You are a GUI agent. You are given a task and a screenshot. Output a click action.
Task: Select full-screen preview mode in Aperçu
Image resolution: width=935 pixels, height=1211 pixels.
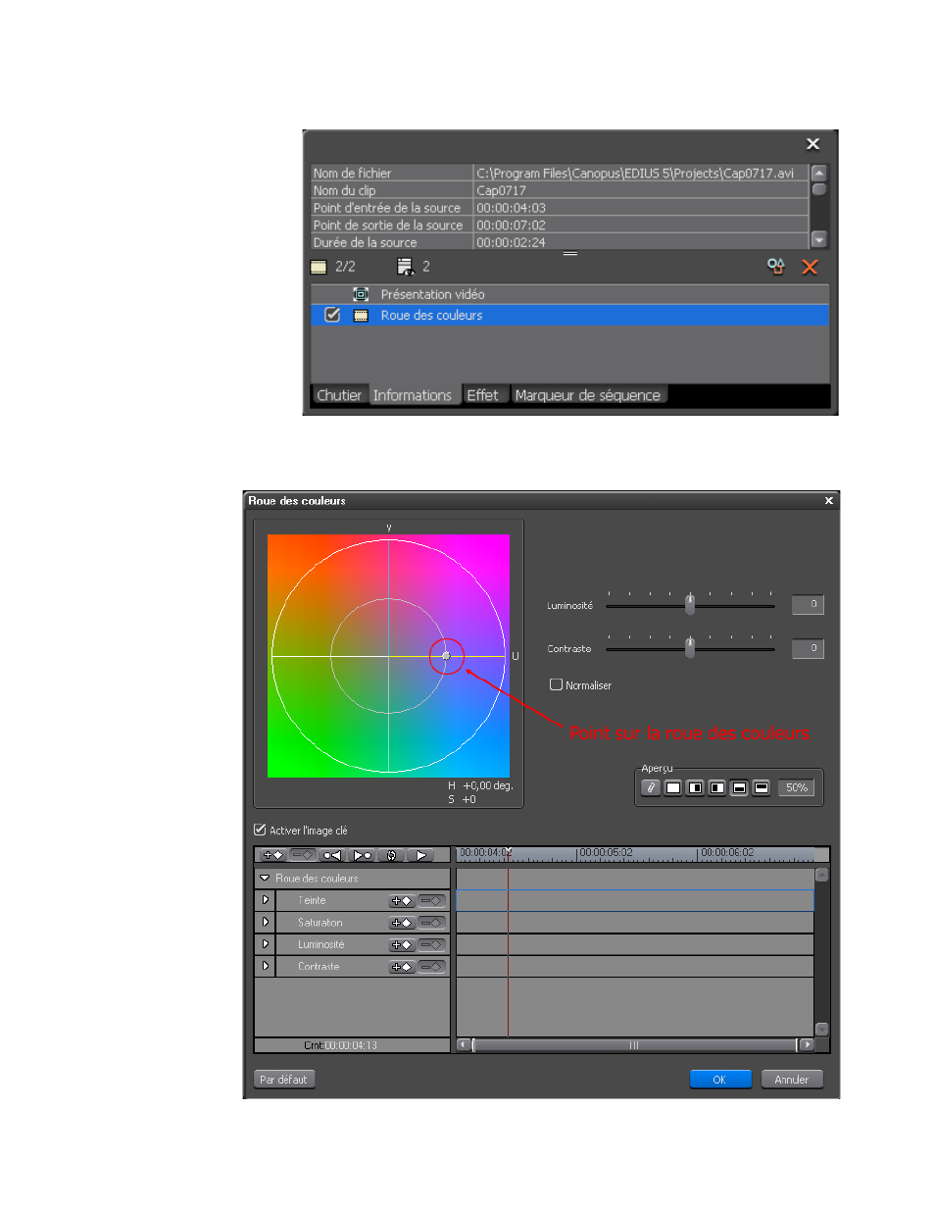[x=673, y=787]
